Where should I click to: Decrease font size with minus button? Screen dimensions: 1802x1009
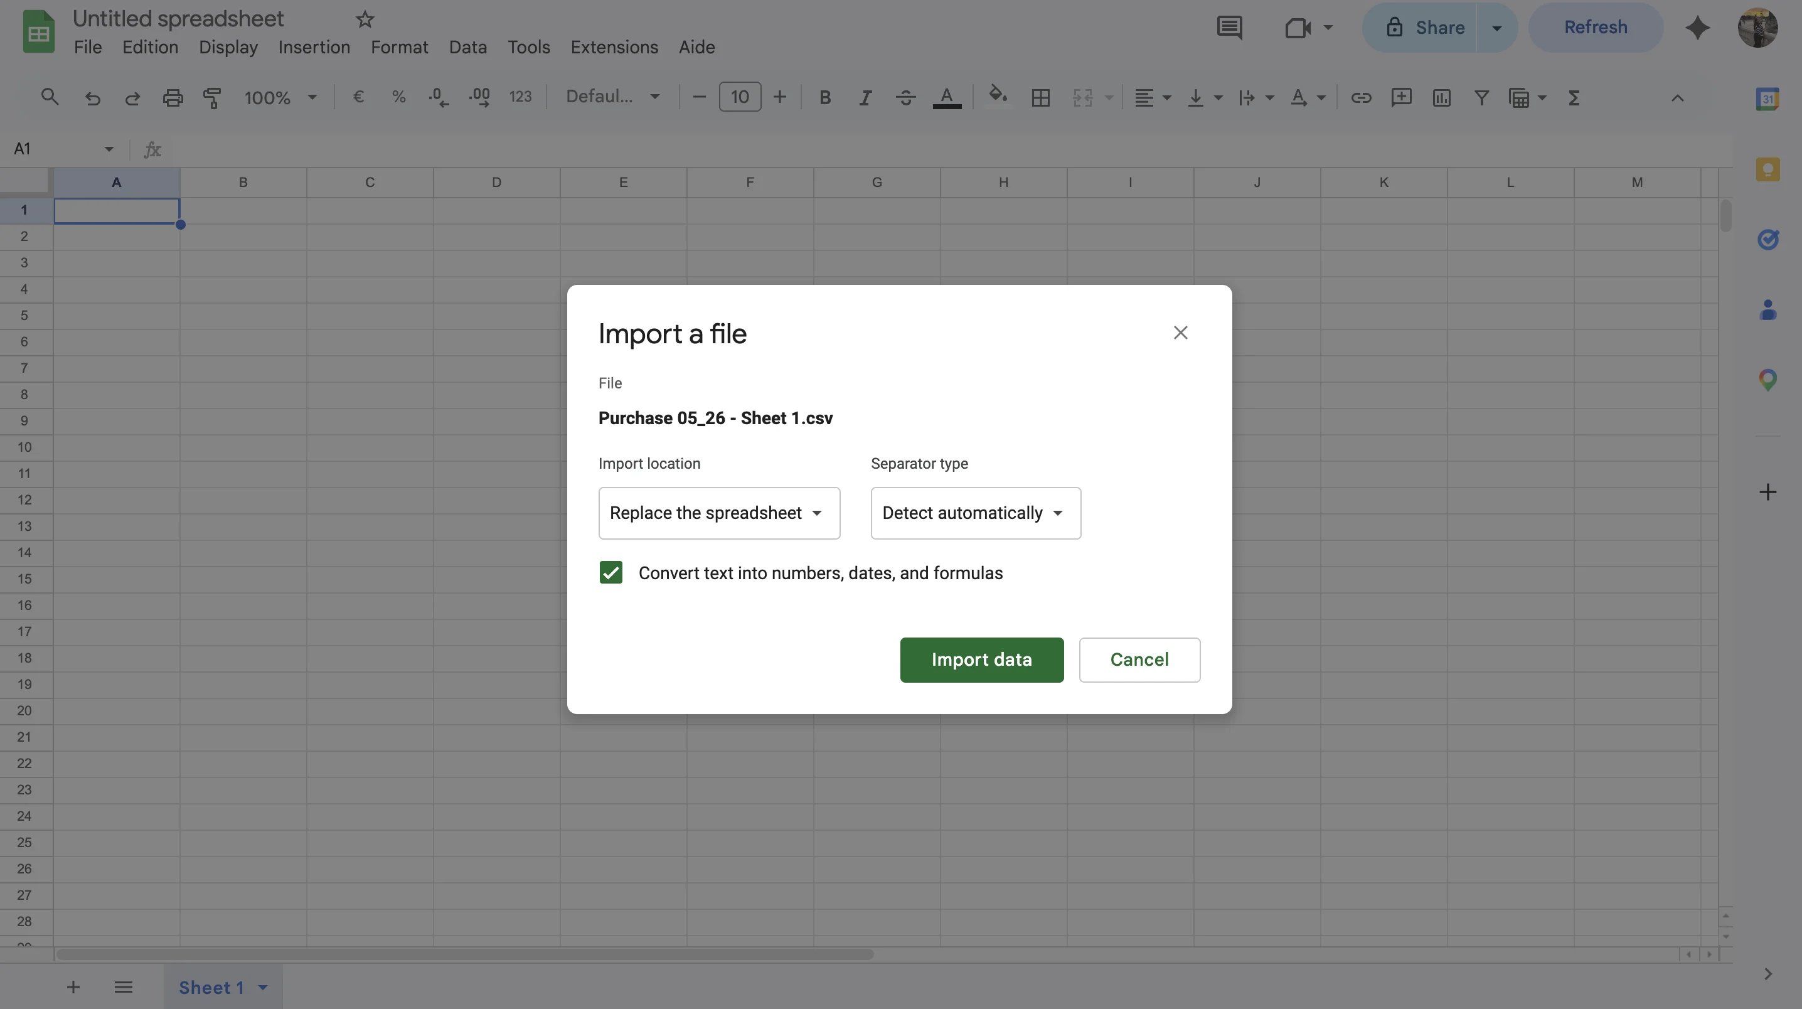(699, 97)
